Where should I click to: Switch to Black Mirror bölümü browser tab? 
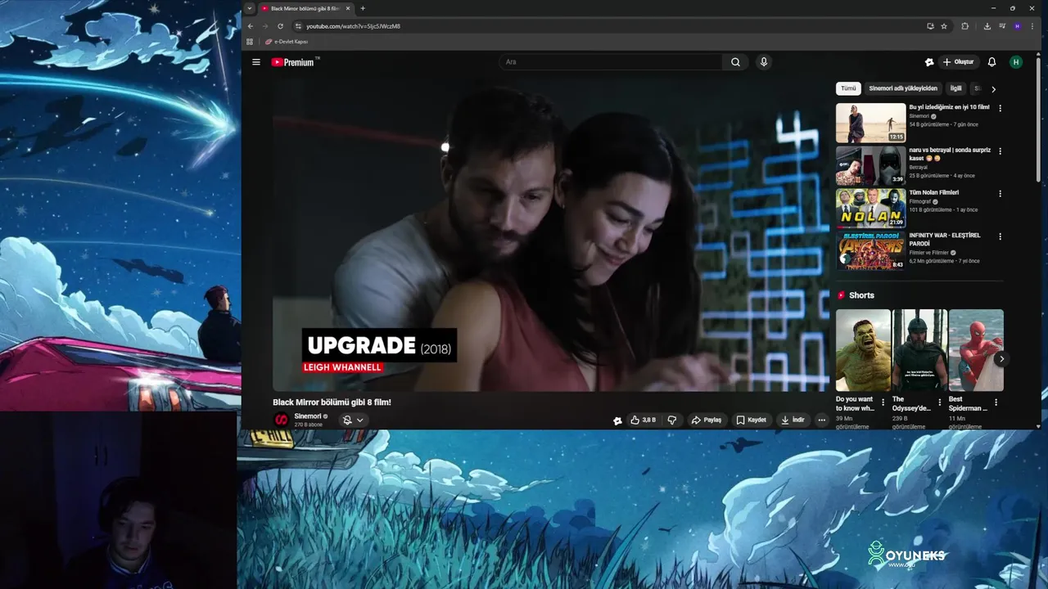305,8
